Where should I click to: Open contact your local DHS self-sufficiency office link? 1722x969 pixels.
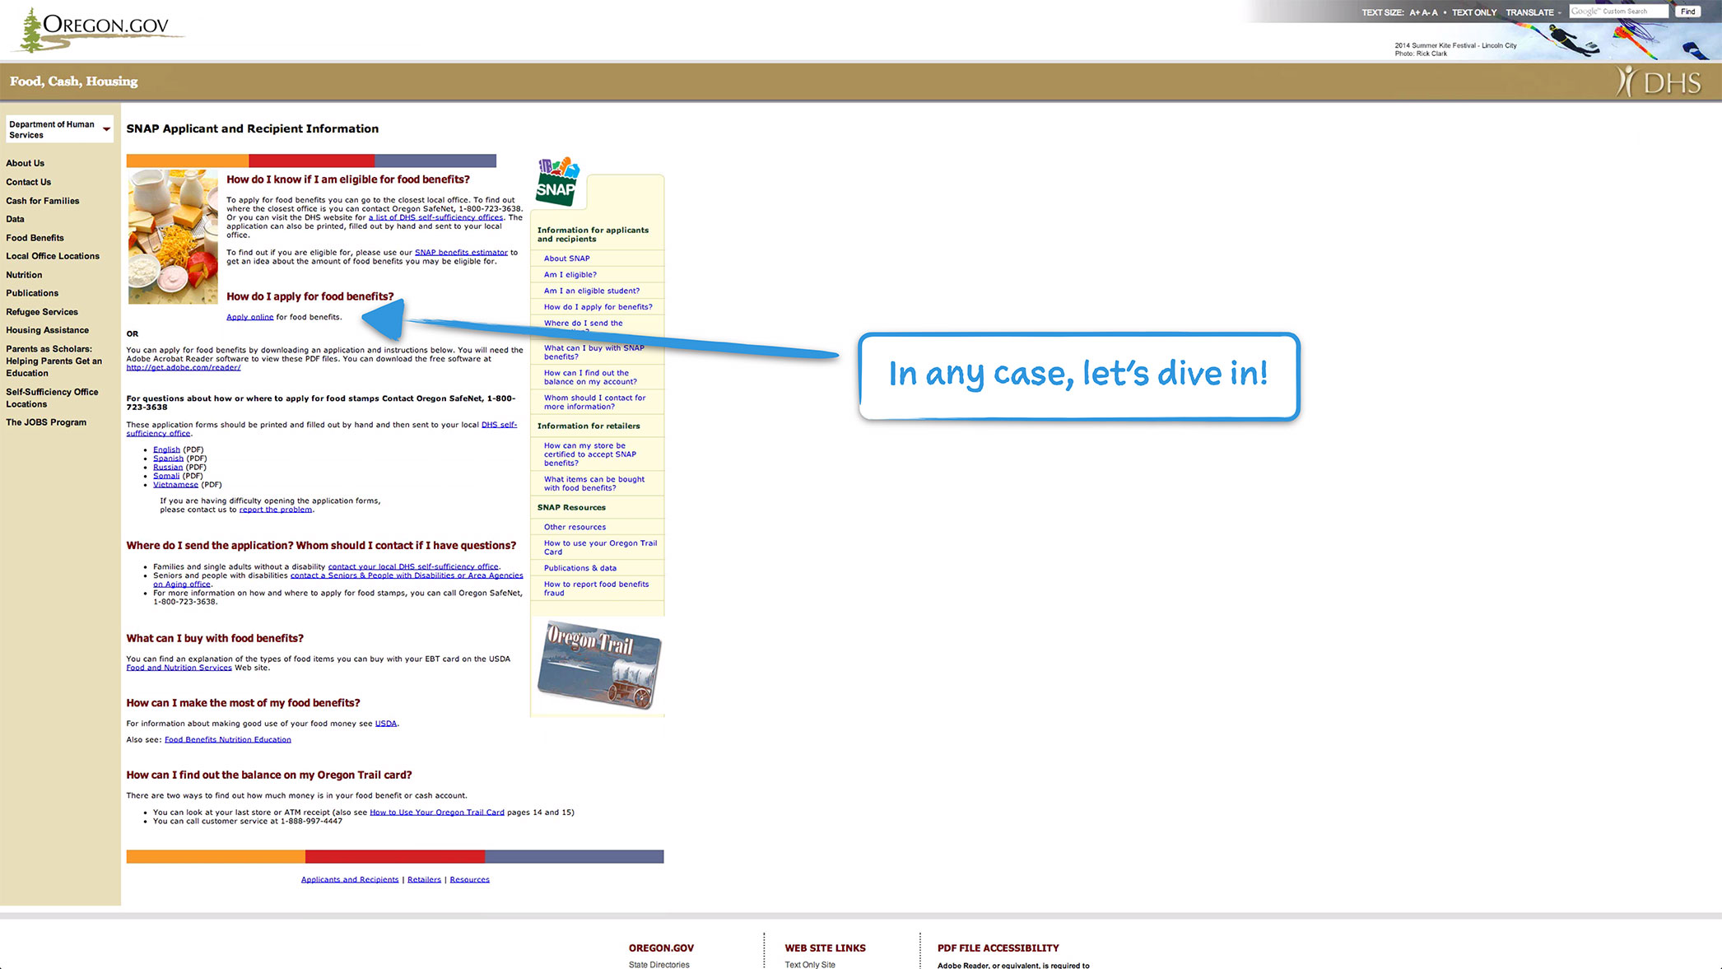click(413, 566)
